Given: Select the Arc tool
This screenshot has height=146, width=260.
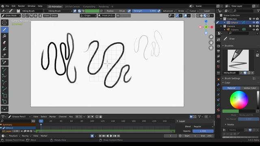Looking at the screenshot, I should (x=4, y=82).
